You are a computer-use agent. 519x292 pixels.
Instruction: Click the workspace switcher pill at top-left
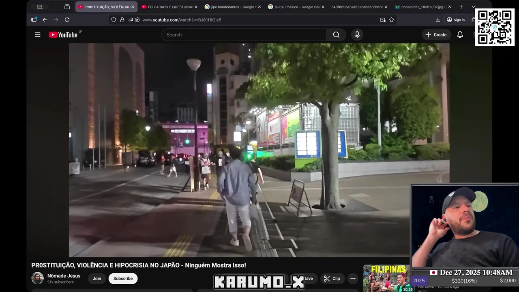(40, 7)
